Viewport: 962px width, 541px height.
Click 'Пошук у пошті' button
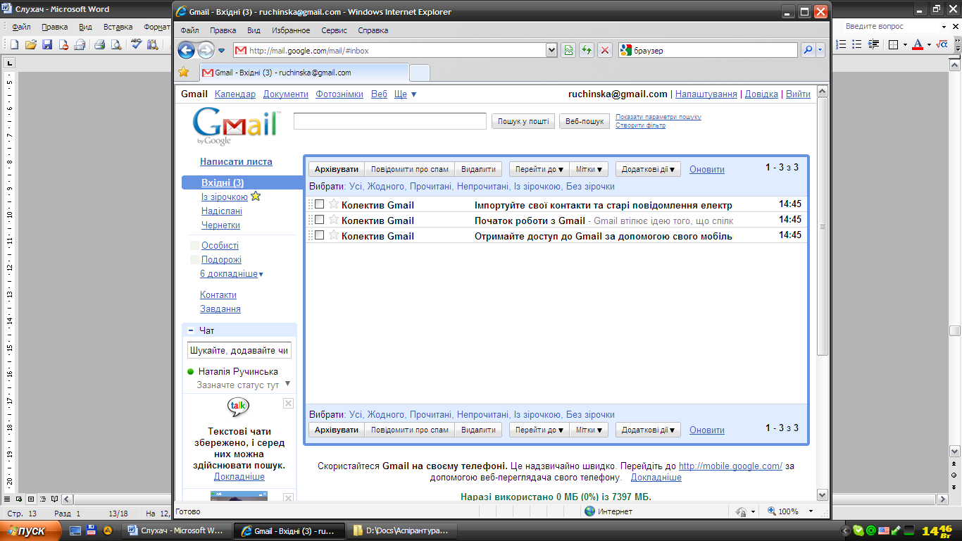coord(523,121)
